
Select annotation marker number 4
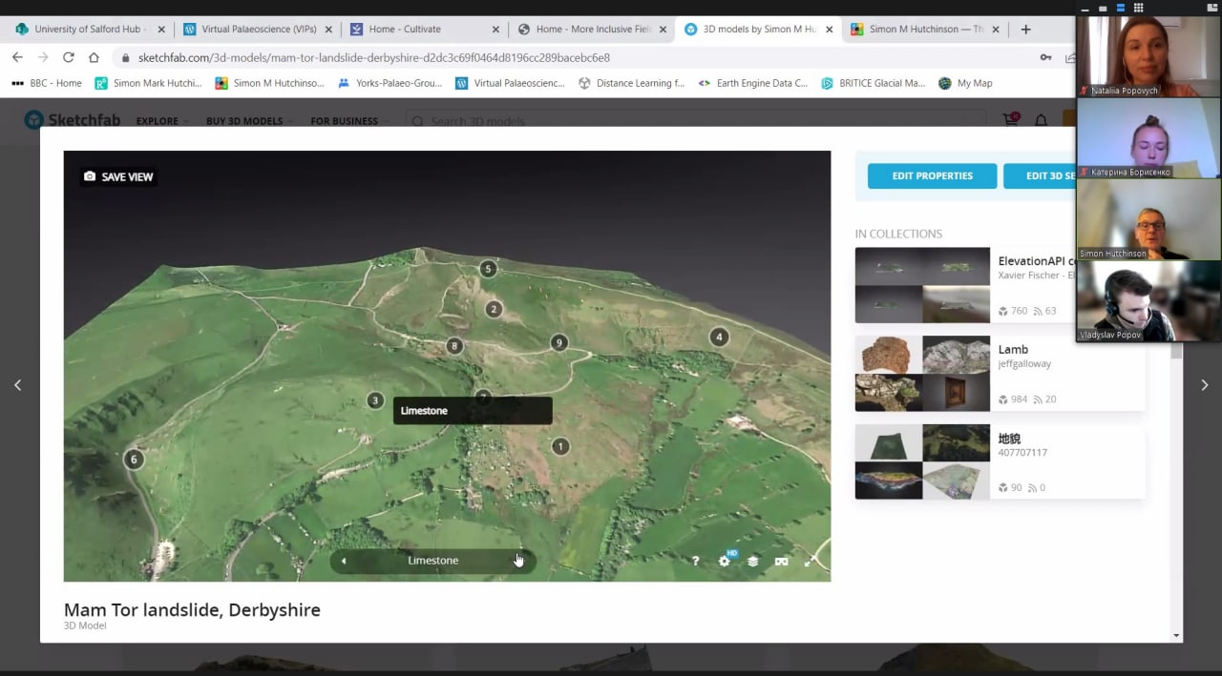point(719,337)
